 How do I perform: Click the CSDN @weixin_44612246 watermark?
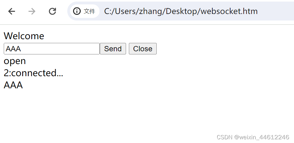click(253, 137)
